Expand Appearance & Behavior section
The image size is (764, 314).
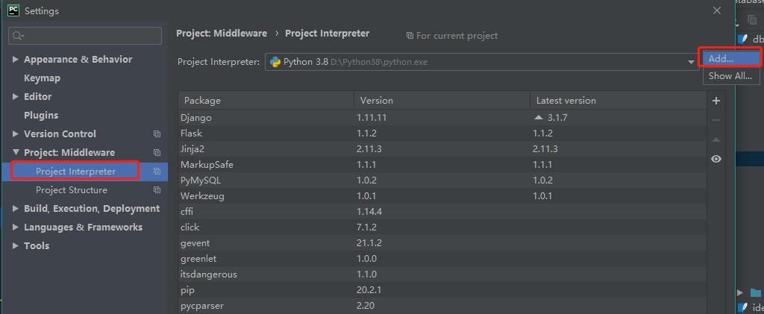(x=16, y=60)
